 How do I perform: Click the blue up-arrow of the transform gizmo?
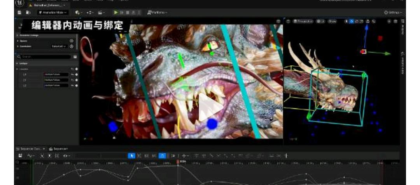(x=366, y=27)
